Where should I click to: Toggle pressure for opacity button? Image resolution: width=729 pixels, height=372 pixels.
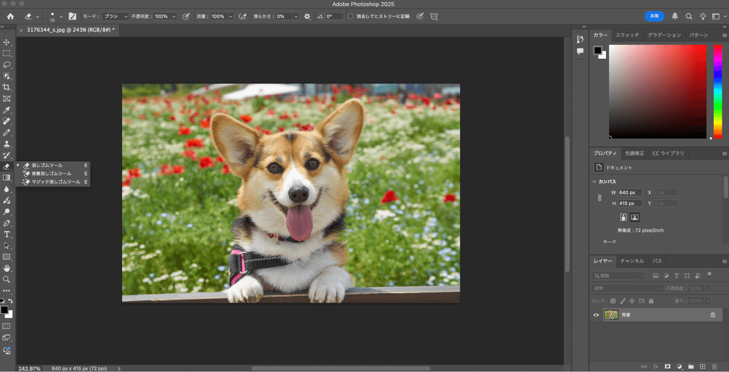pos(186,16)
